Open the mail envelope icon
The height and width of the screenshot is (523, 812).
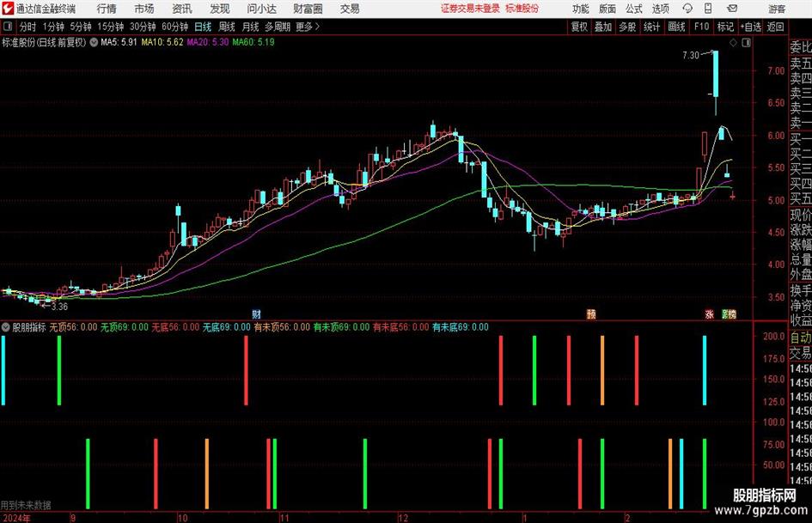(x=732, y=9)
